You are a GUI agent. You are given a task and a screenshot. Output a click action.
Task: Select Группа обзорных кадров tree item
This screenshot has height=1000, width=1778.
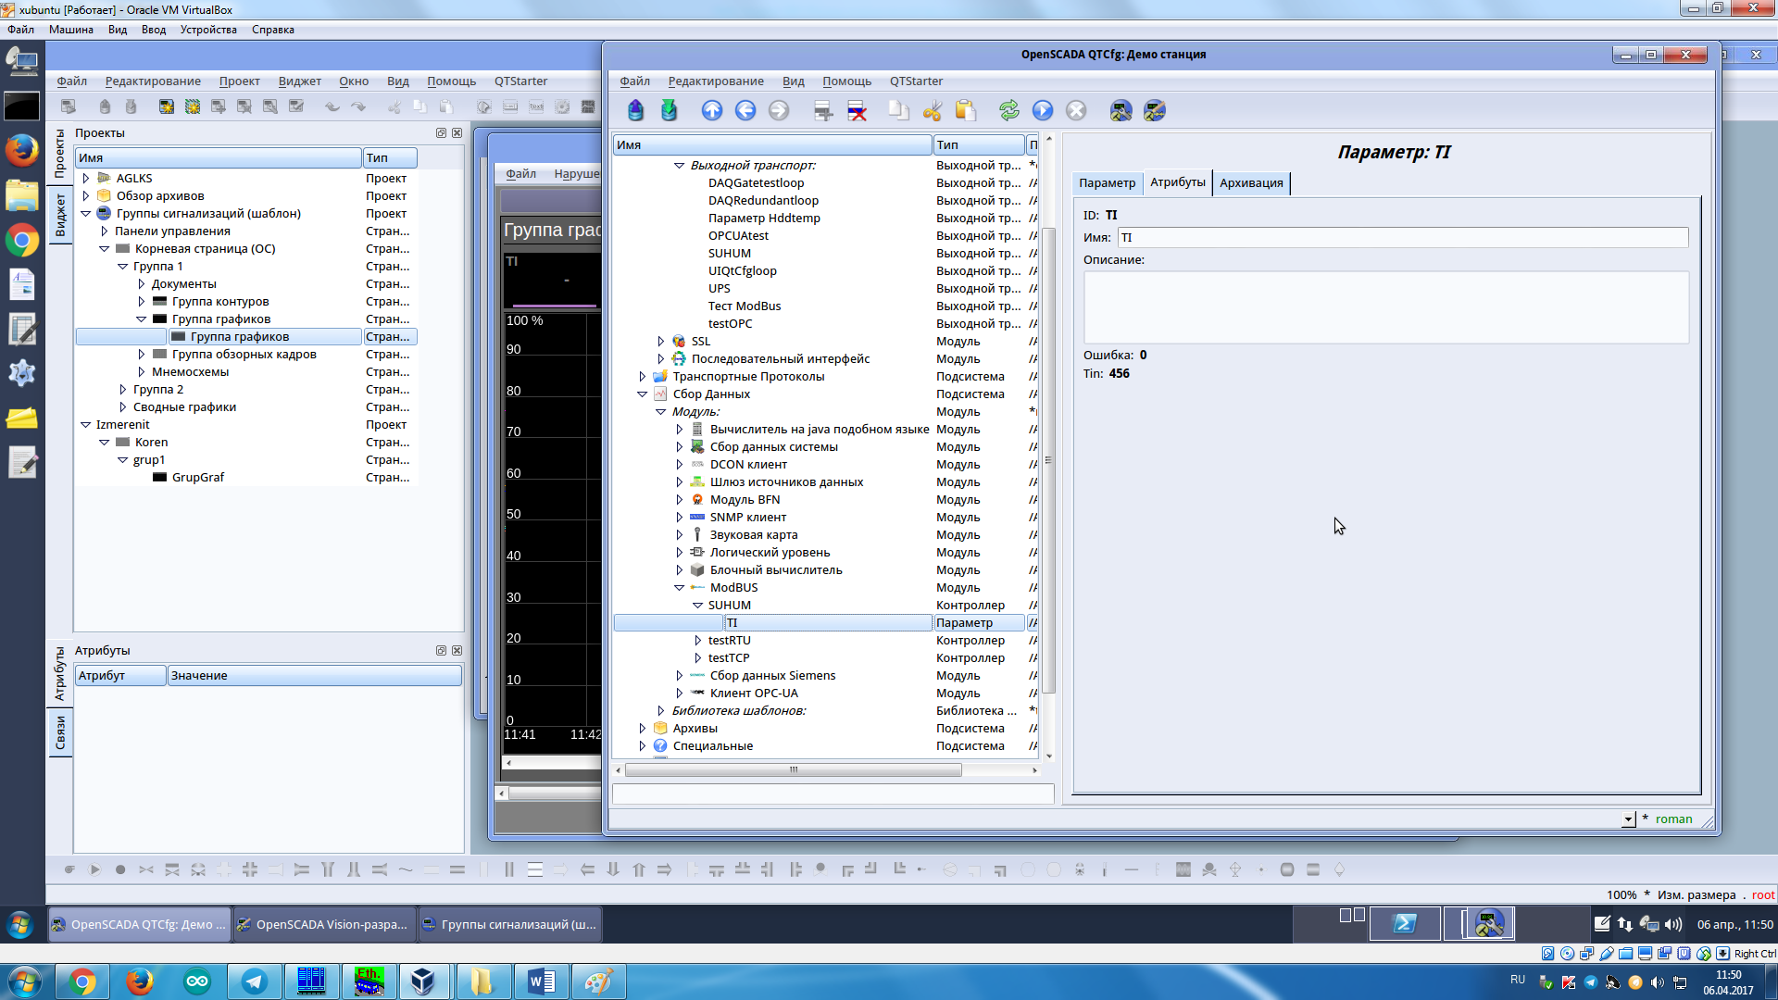pyautogui.click(x=244, y=355)
